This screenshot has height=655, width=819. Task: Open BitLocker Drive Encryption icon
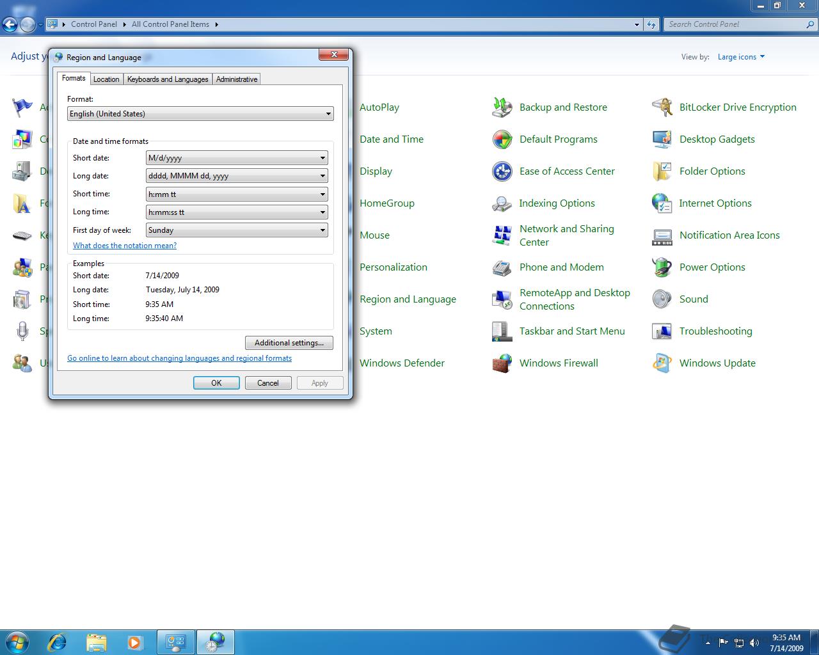(x=662, y=107)
